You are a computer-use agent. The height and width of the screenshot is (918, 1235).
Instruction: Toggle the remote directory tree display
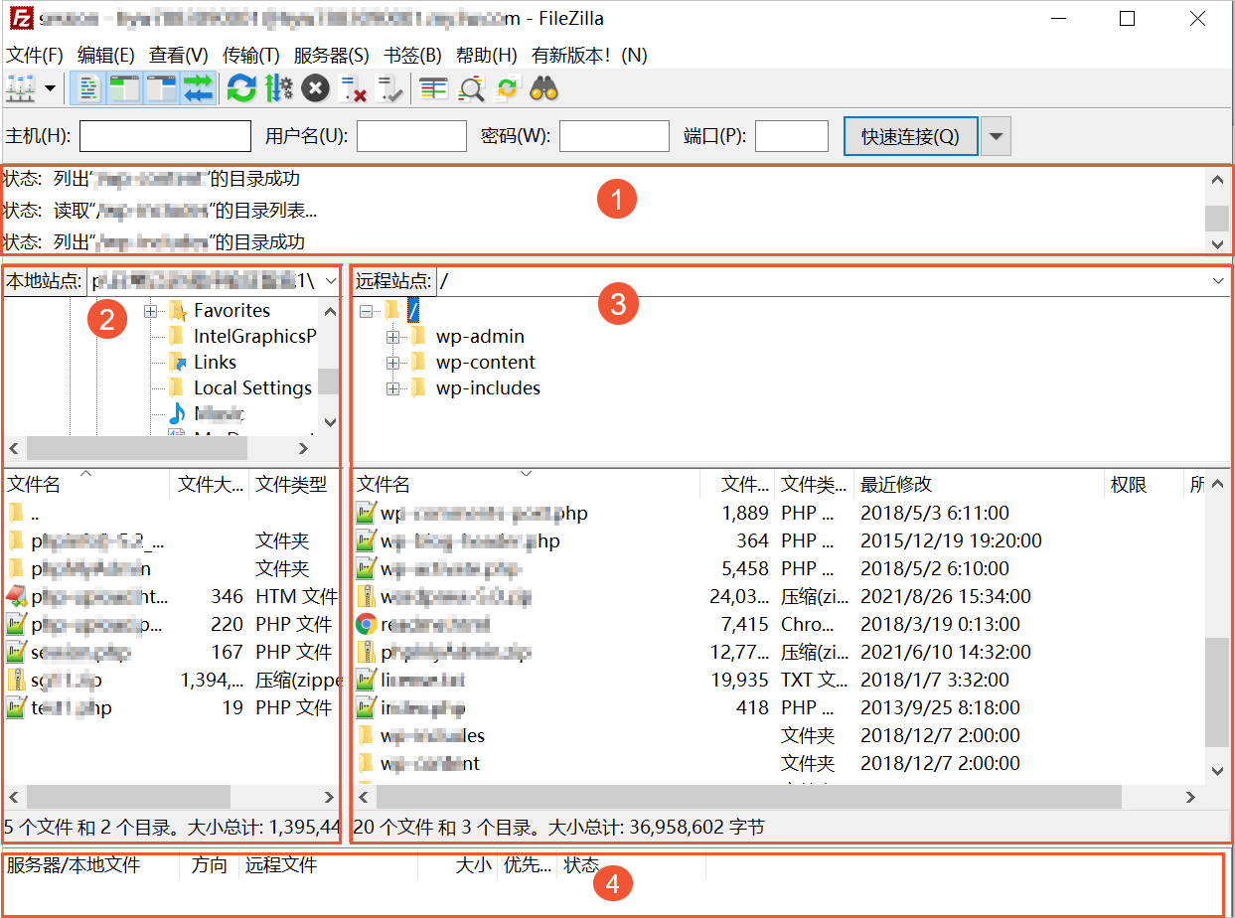point(161,89)
